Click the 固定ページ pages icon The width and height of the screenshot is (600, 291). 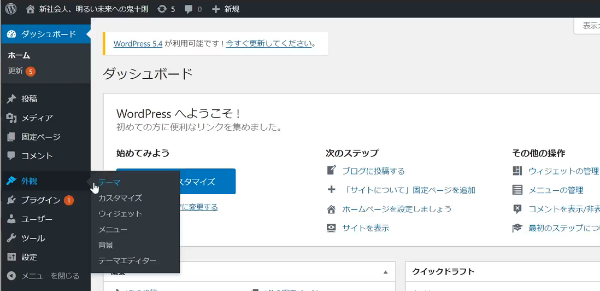coord(11,137)
